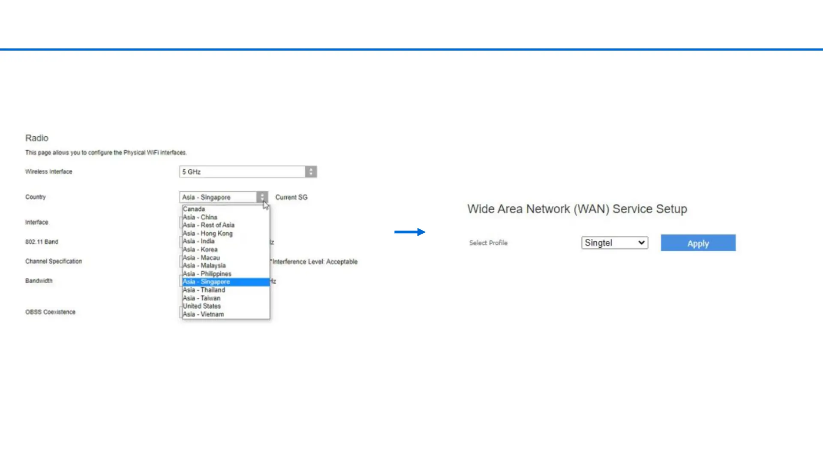Click the Wireless Interface dropdown arrow icon
Screen dimensions: 823x463
coord(311,172)
